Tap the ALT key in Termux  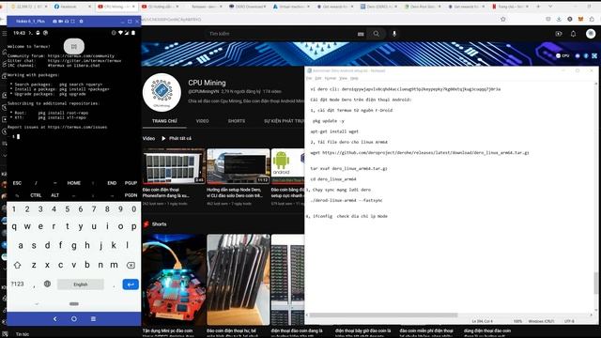(x=54, y=195)
